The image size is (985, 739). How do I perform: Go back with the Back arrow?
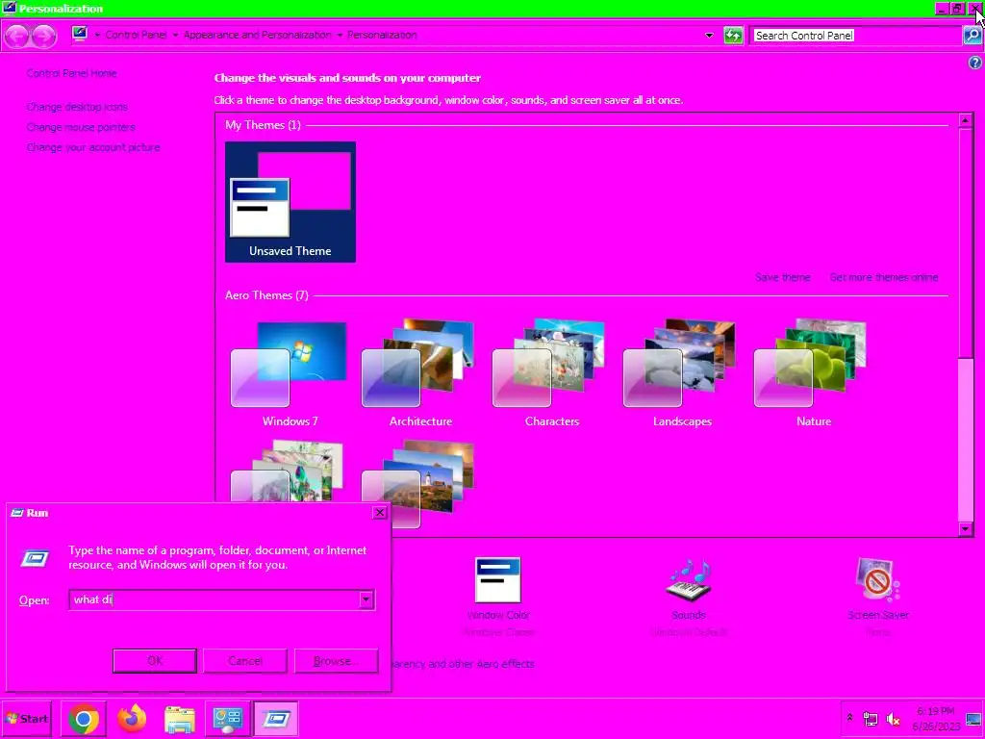coord(17,36)
